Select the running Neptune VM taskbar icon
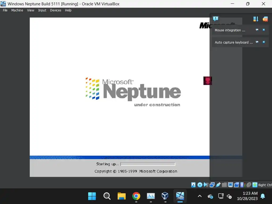Viewport: 272px width, 204px height. tap(180, 196)
